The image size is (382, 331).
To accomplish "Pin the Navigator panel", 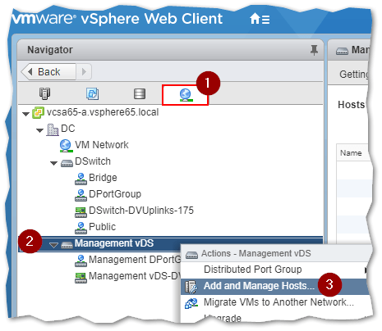I will pos(314,50).
